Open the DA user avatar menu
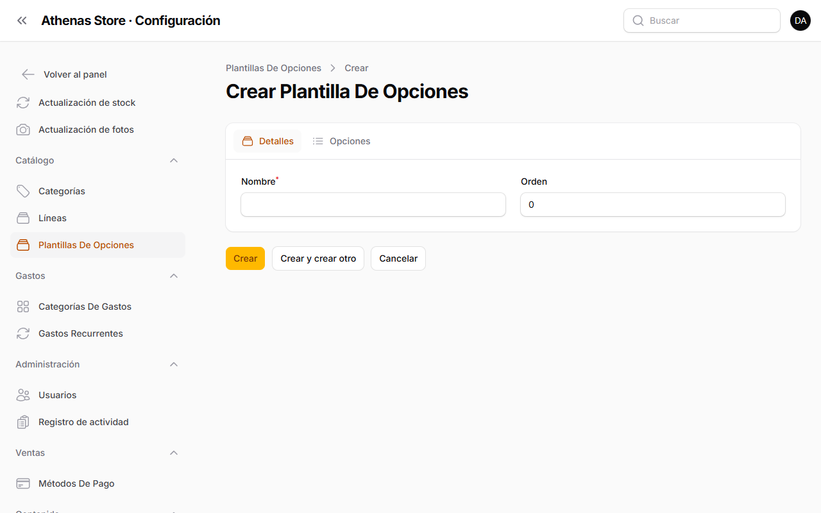 (800, 21)
